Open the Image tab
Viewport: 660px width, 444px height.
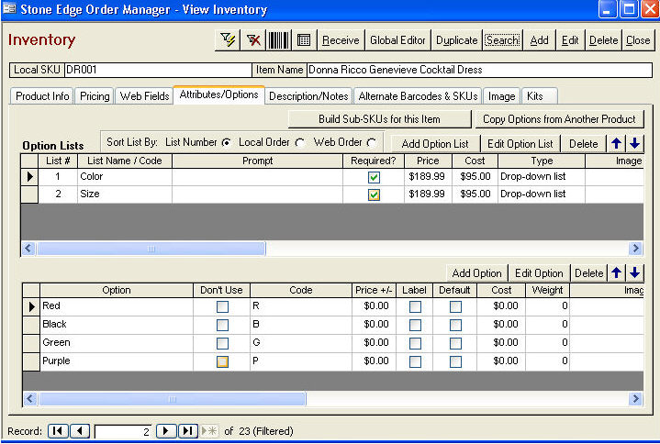tap(502, 96)
